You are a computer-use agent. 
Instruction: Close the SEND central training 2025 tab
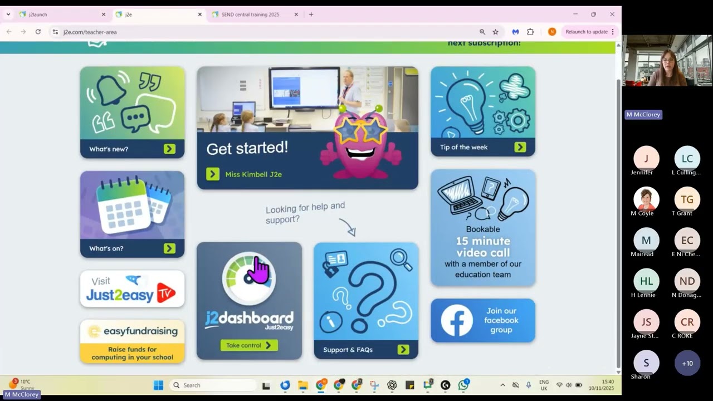(296, 14)
